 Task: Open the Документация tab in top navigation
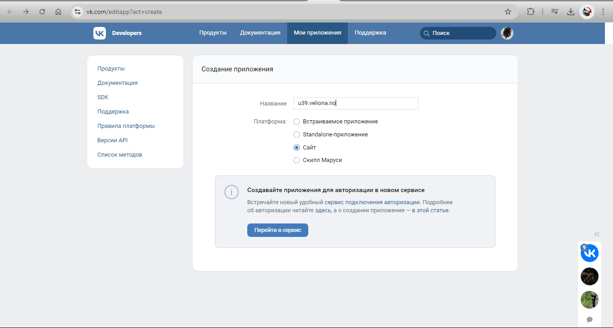coord(260,33)
